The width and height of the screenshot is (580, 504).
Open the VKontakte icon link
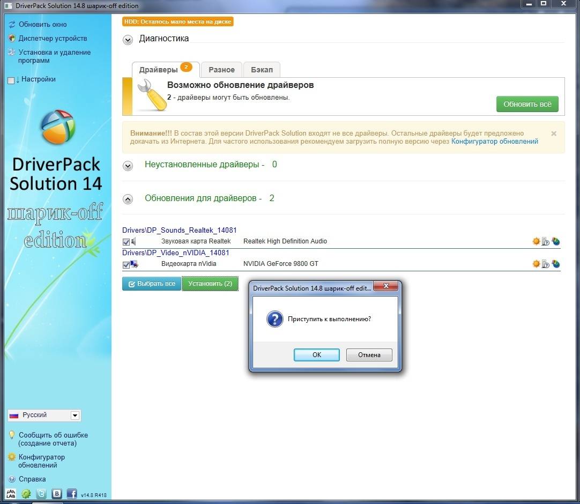tap(57, 494)
